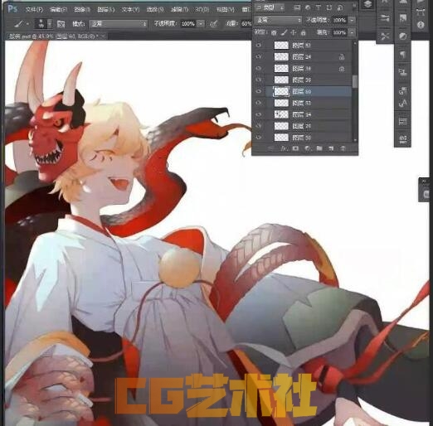Toggle visibility of bottom visible layer row

coord(259,138)
